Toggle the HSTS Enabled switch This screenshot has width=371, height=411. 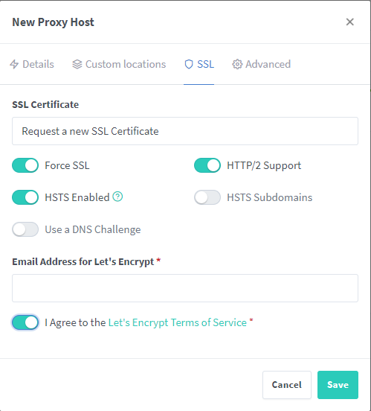coord(25,197)
